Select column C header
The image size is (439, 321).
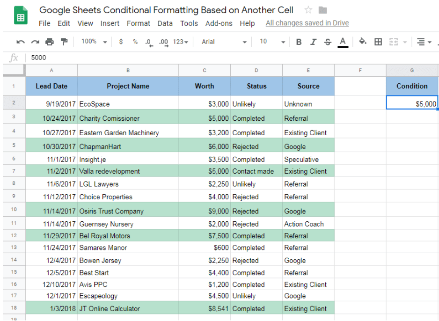tap(205, 71)
